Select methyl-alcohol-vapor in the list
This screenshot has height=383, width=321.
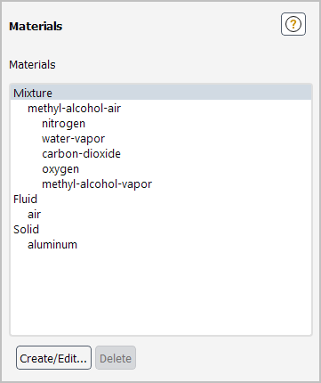point(97,184)
